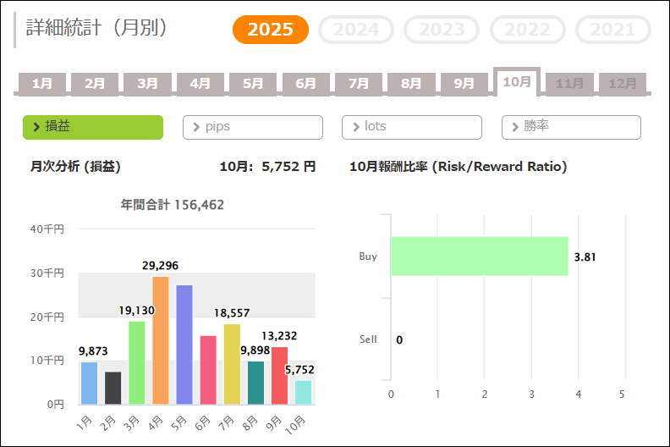Click the purple May bar
The width and height of the screenshot is (670, 447).
[x=184, y=345]
